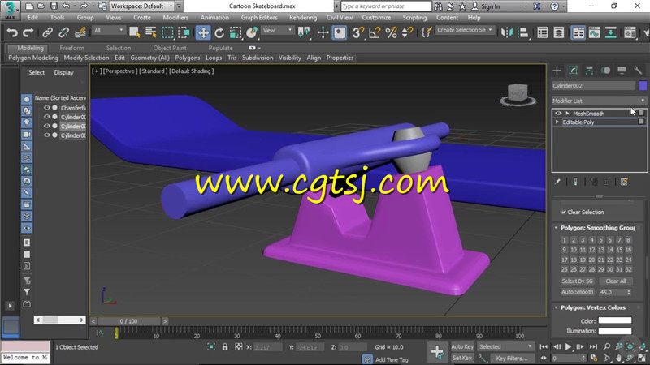The height and width of the screenshot is (365, 650).
Task: Activate Select and Scale tool
Action: click(x=236, y=32)
